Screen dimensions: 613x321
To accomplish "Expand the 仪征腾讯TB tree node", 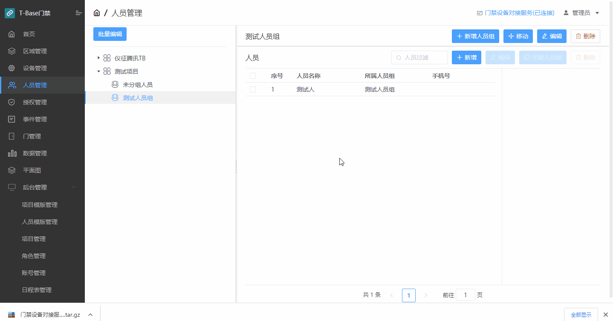I will pyautogui.click(x=98, y=58).
